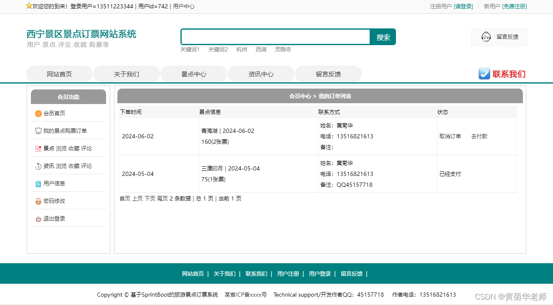Open the 景点中心 navigation tab

(x=194, y=74)
